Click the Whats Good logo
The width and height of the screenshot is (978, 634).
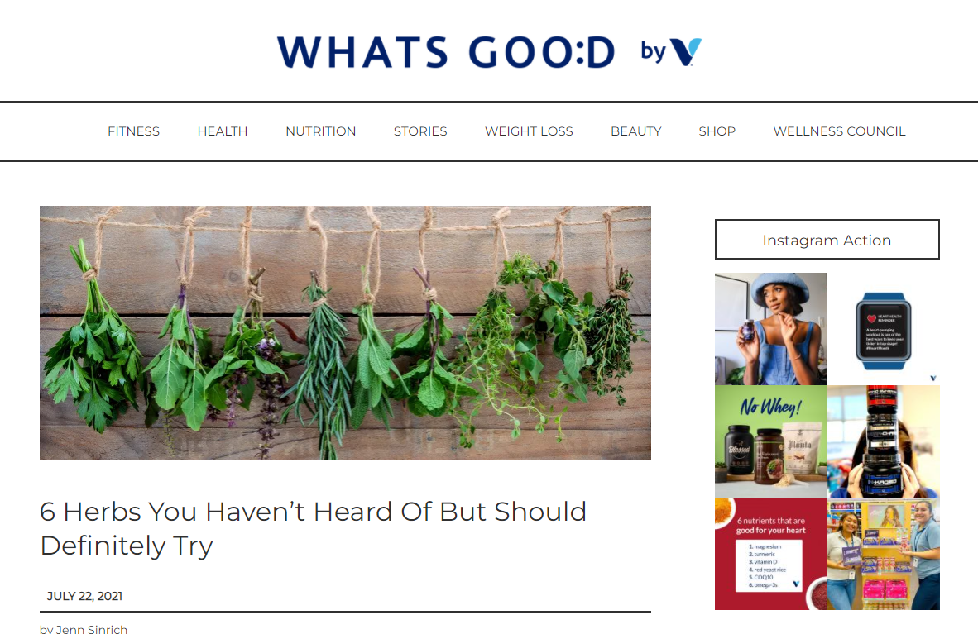pos(446,52)
